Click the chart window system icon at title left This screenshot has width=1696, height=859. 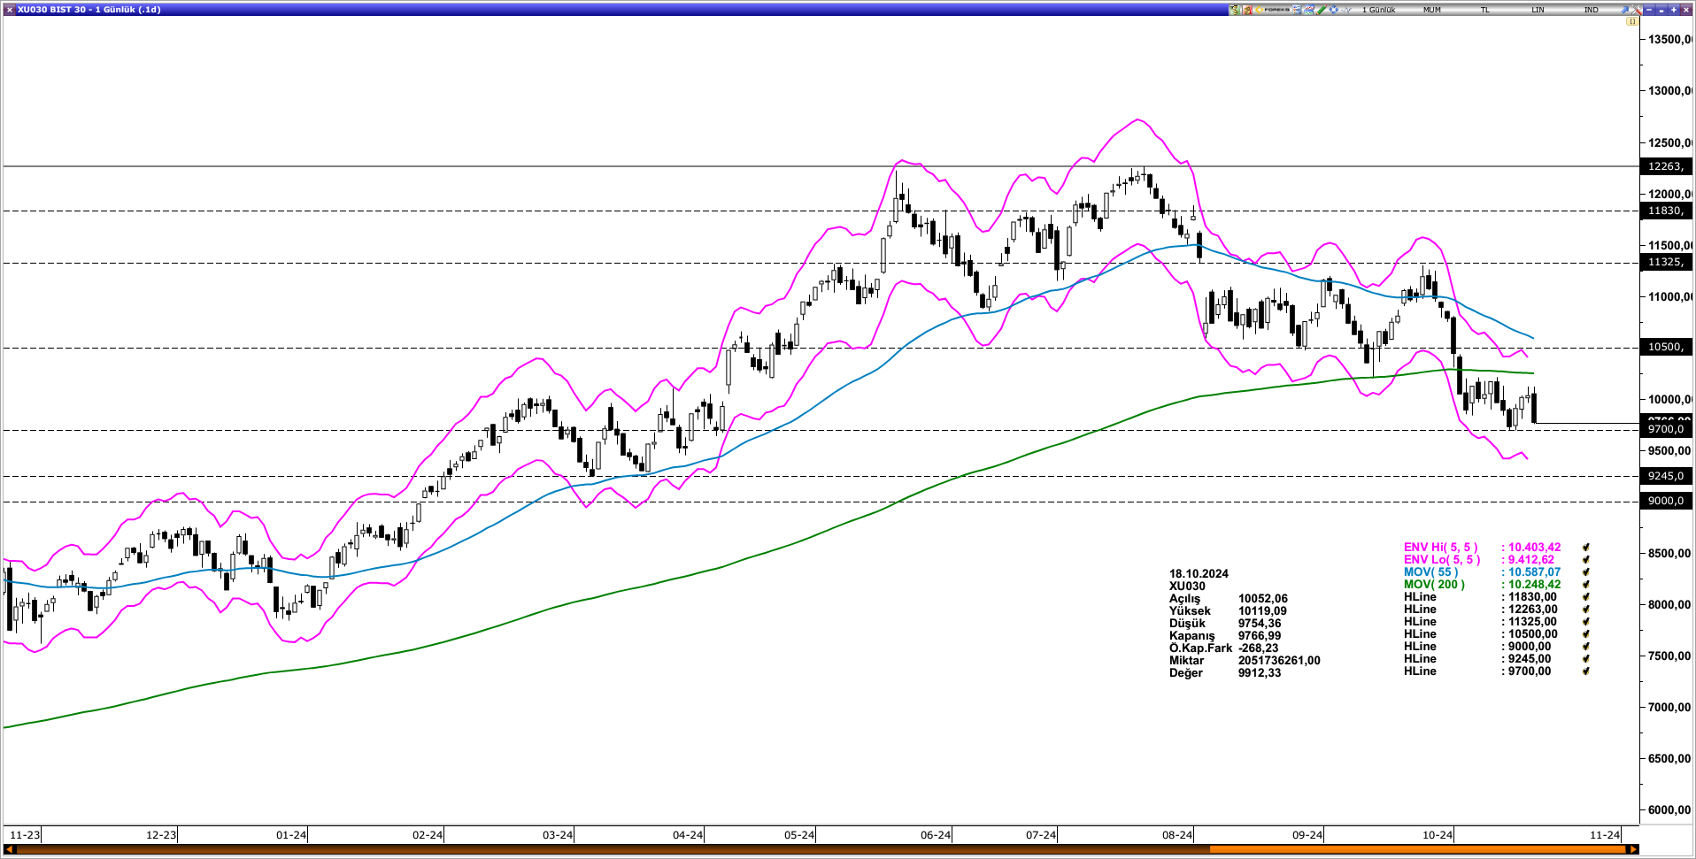pos(9,10)
